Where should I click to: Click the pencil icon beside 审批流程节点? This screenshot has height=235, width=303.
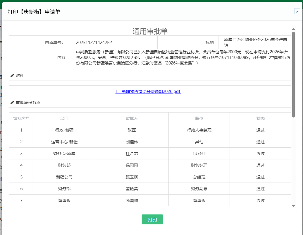[12, 103]
